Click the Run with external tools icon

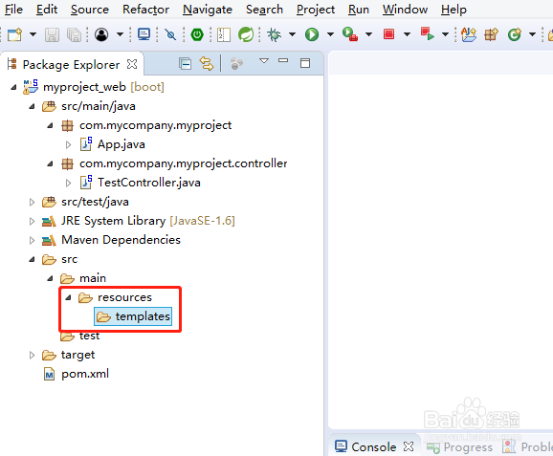pyautogui.click(x=350, y=34)
